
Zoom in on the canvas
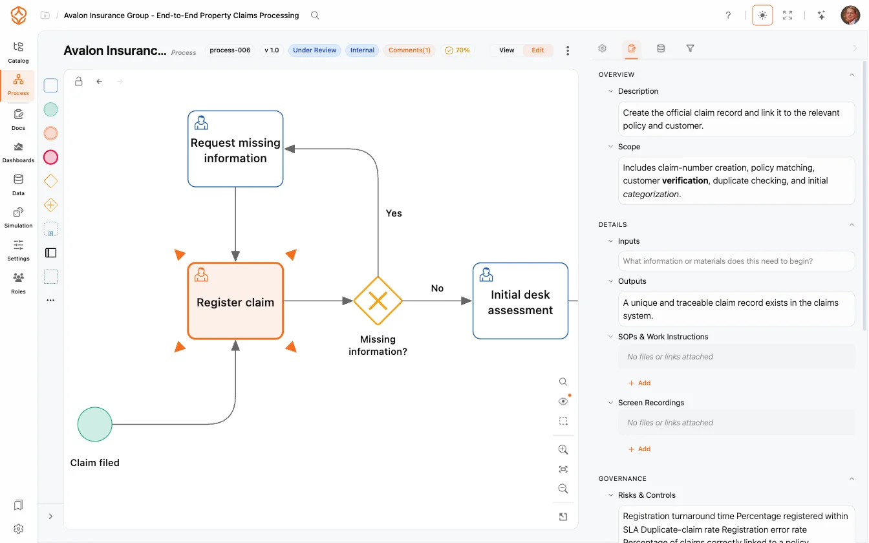tap(563, 450)
